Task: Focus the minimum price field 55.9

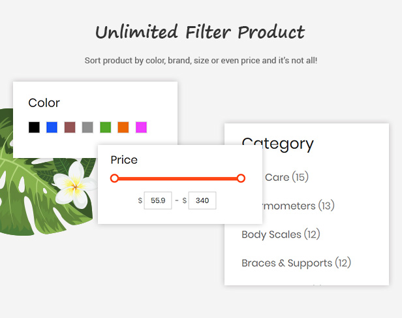Action: click(158, 200)
